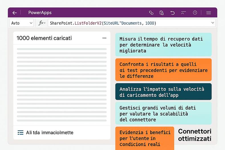Undo using the curved arrow icon
The height and width of the screenshot is (150, 225).
coord(172,13)
